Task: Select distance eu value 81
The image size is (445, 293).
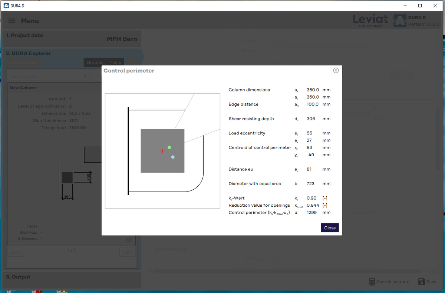Action: coord(309,169)
